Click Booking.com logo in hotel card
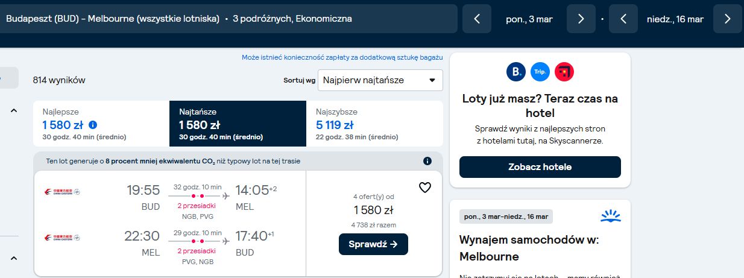The height and width of the screenshot is (278, 744). (x=516, y=72)
